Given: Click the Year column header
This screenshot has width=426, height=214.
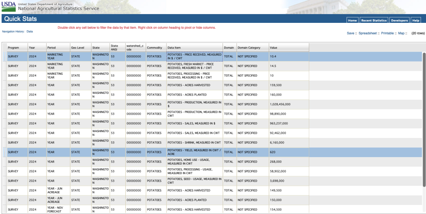Looking at the screenshot, I should click(37, 47).
